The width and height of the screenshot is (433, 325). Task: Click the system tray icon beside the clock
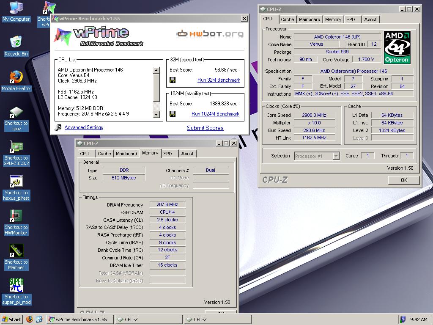click(403, 319)
